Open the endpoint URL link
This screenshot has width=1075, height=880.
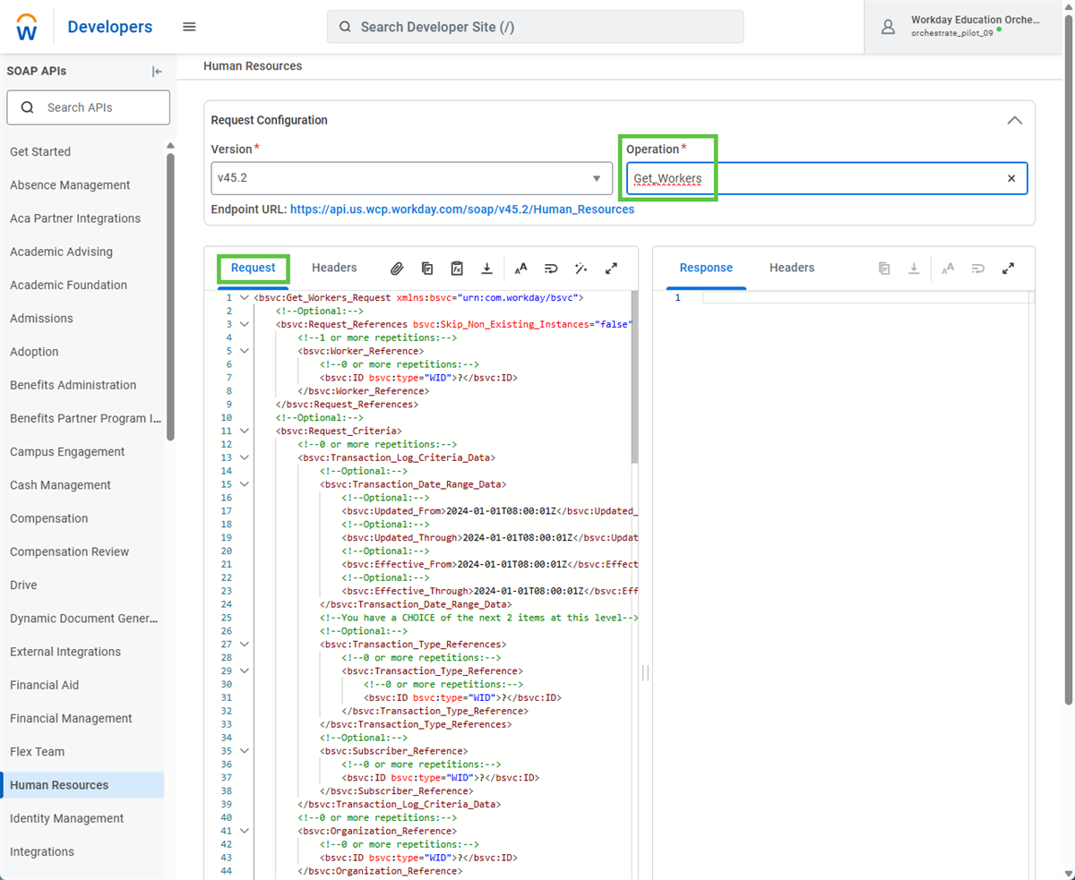pos(462,209)
